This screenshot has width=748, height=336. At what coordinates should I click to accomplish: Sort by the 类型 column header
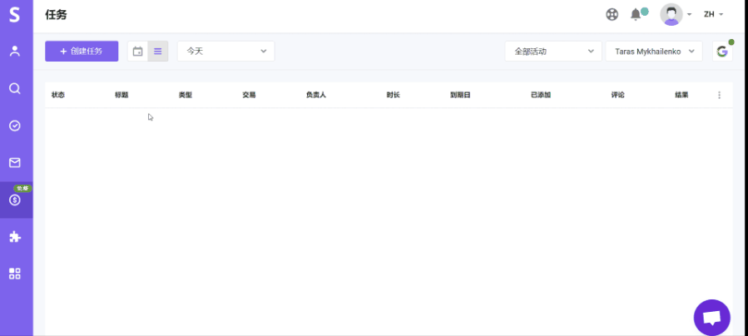pos(186,96)
